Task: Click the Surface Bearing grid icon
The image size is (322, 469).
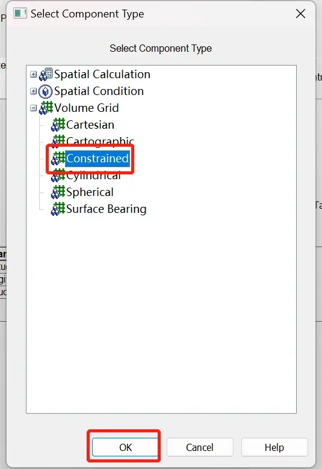Action: 58,209
